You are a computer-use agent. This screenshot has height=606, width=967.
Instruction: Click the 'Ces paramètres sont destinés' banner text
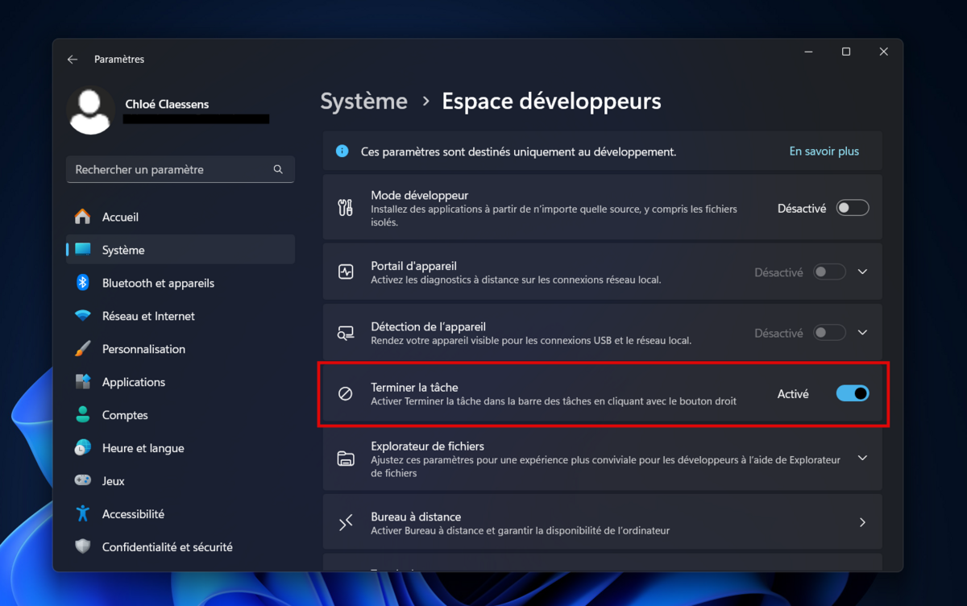[x=518, y=151]
